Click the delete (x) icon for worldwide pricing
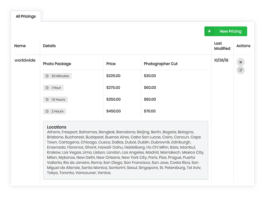Viewport: 265px width, 197px height. coord(241,62)
